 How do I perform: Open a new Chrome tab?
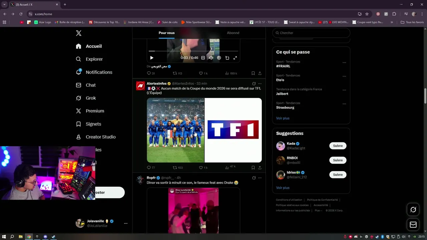(x=65, y=5)
